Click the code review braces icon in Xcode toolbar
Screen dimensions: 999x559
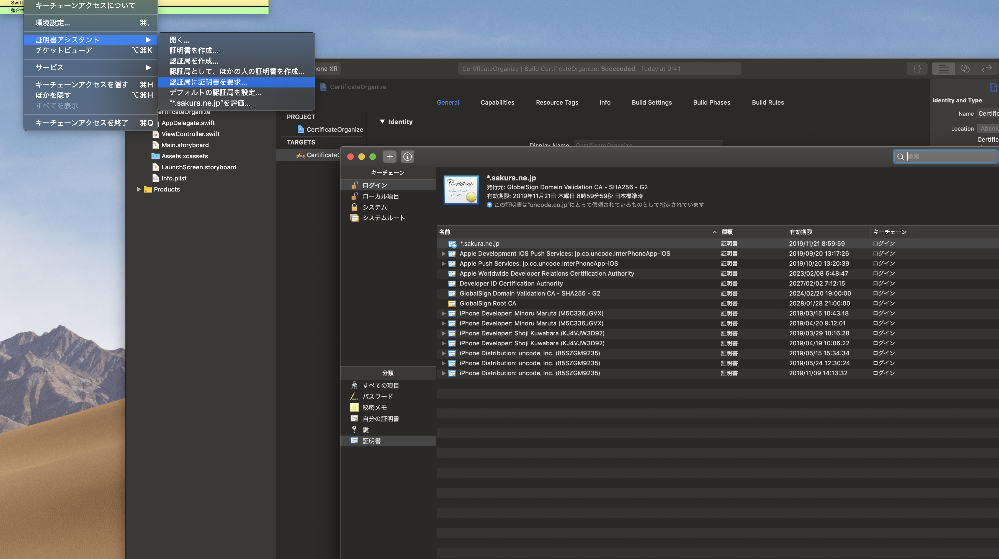(917, 69)
